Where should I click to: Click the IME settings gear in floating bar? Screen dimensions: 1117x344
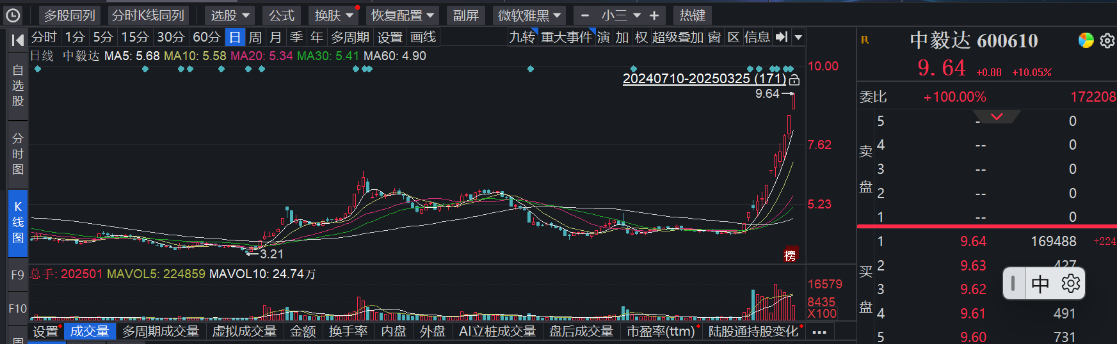(x=1070, y=283)
